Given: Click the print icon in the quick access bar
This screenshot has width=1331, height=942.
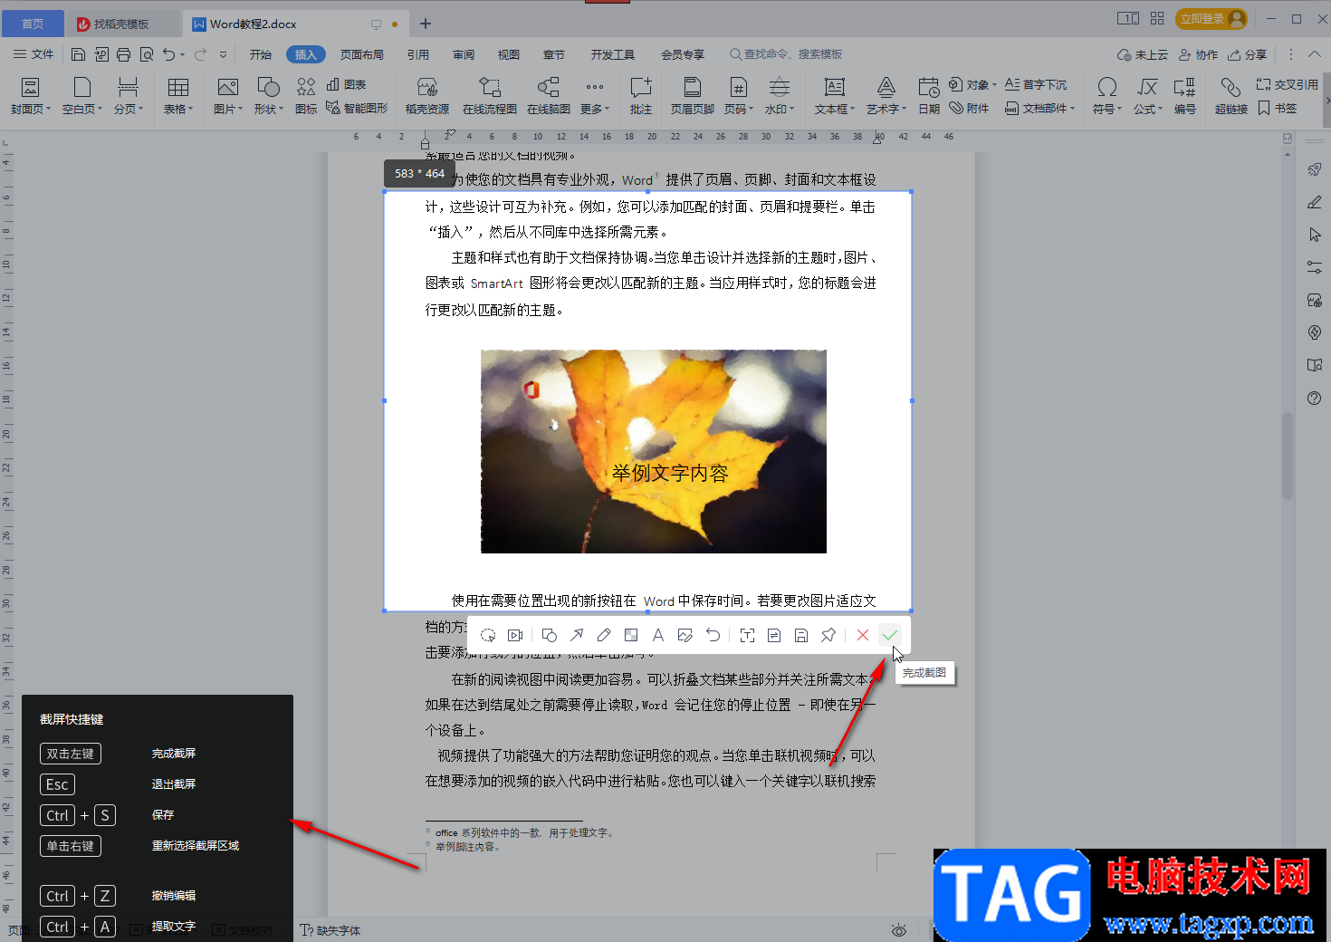Looking at the screenshot, I should point(123,54).
